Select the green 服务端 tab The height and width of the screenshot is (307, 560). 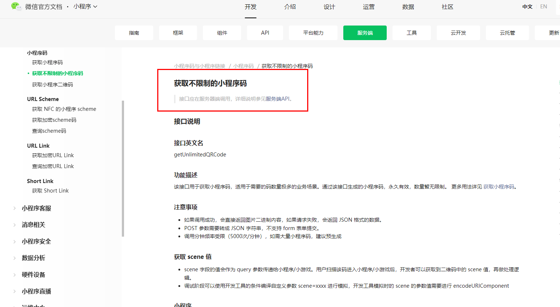click(365, 33)
